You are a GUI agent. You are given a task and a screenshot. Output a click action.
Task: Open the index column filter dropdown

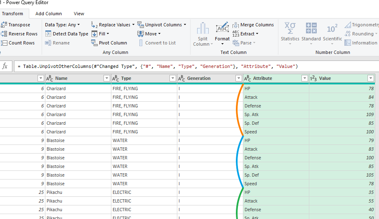click(40, 78)
